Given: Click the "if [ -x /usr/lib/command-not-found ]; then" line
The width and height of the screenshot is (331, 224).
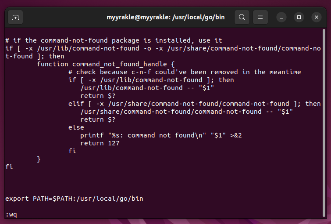Looking at the screenshot, I should [151, 80].
